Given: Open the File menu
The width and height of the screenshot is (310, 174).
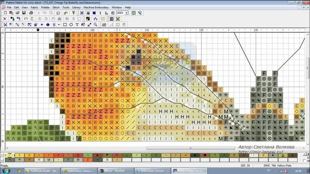Looking at the screenshot, I should (x=9, y=7).
